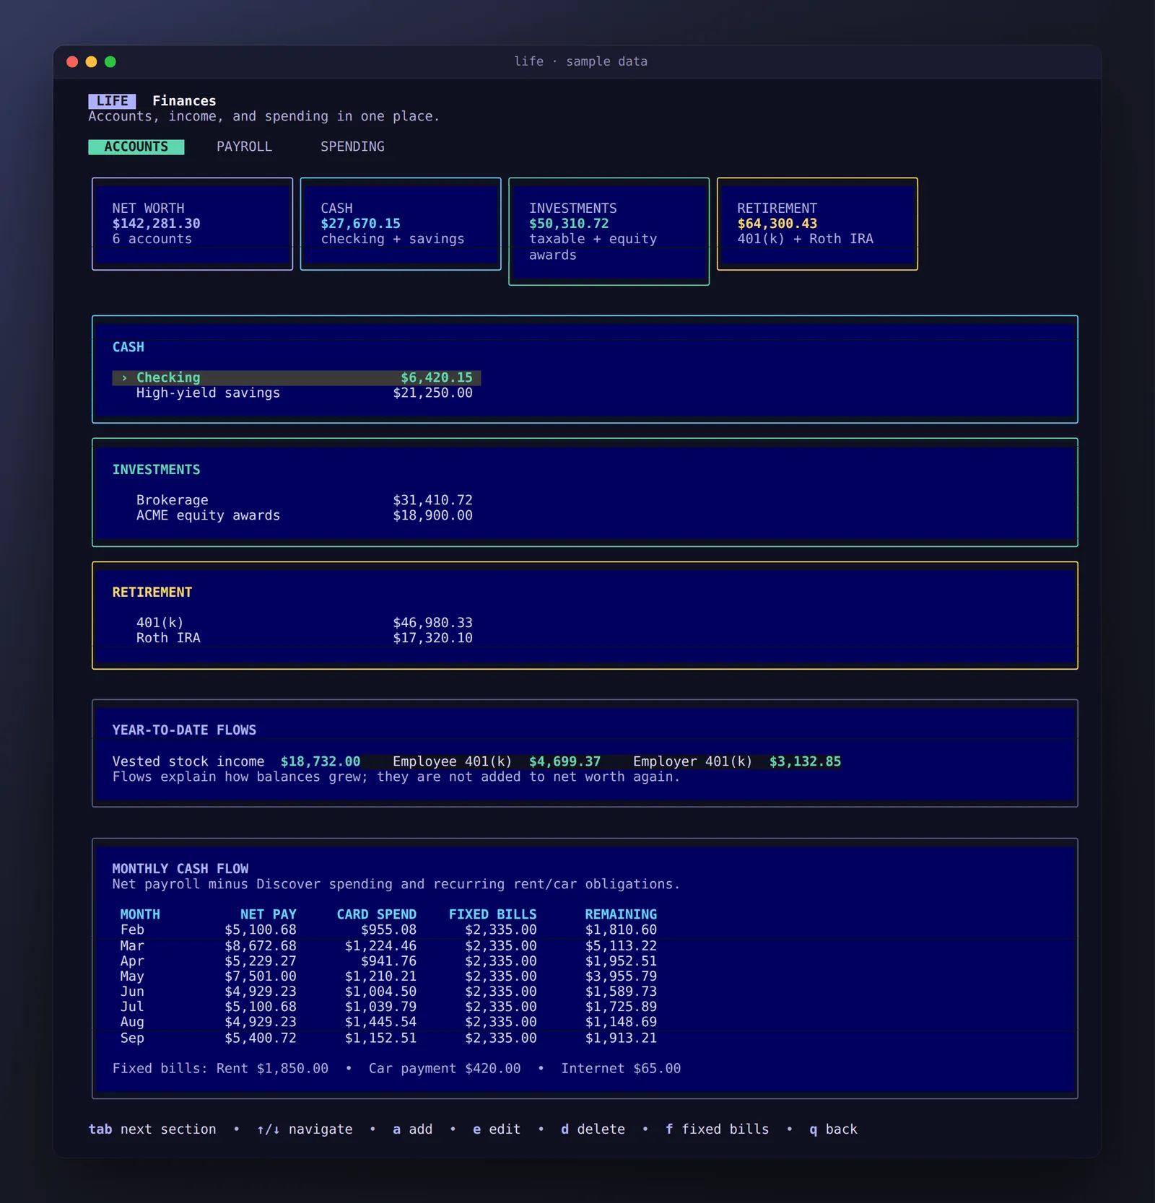Viewport: 1155px width, 1203px height.
Task: Click the MONTH column header
Action: pos(140,914)
